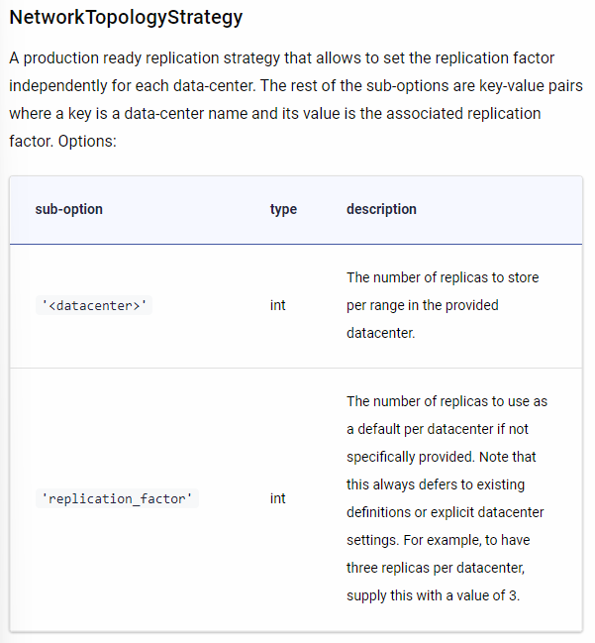Click the description column header

pyautogui.click(x=381, y=209)
